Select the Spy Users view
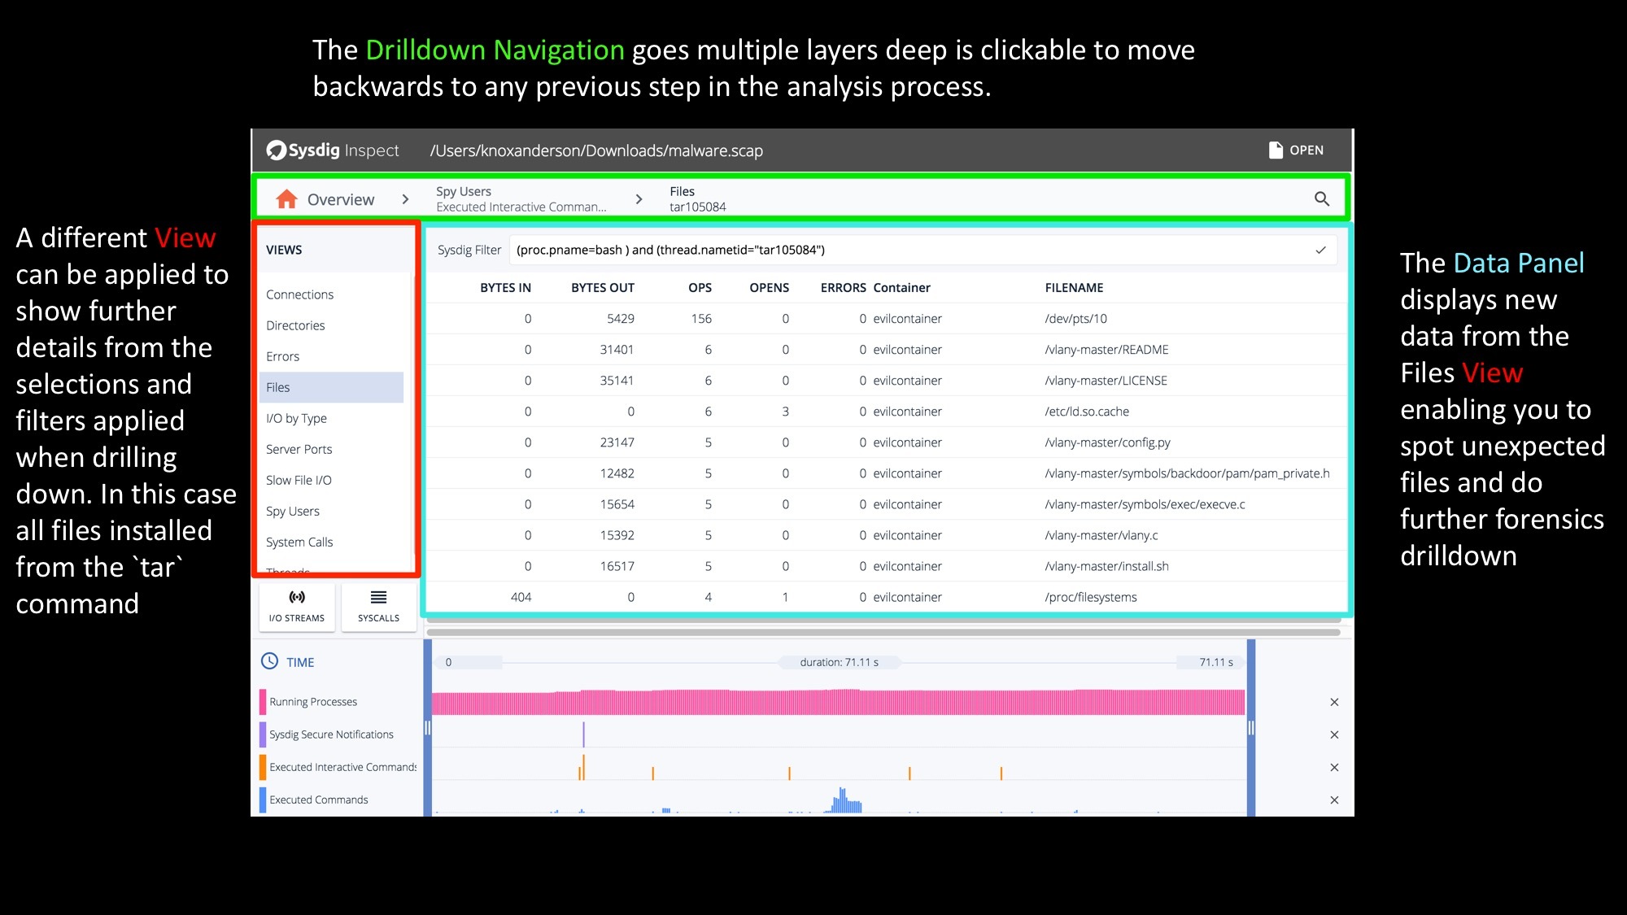1627x915 pixels. (x=331, y=511)
